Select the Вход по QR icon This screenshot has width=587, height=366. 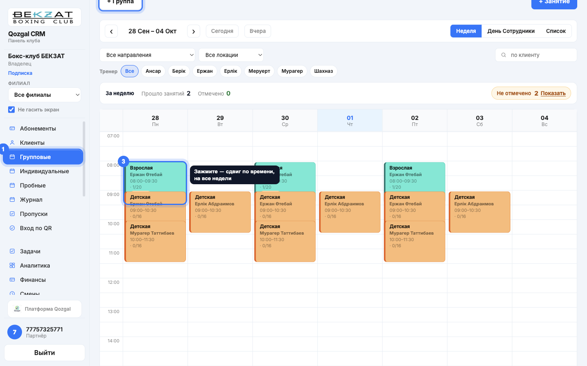pos(12,228)
